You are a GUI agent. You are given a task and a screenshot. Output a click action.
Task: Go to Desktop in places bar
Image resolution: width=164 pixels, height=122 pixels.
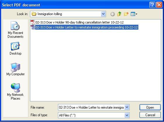point(15,49)
